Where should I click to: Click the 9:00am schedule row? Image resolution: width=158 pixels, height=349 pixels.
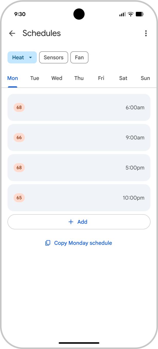(x=79, y=138)
